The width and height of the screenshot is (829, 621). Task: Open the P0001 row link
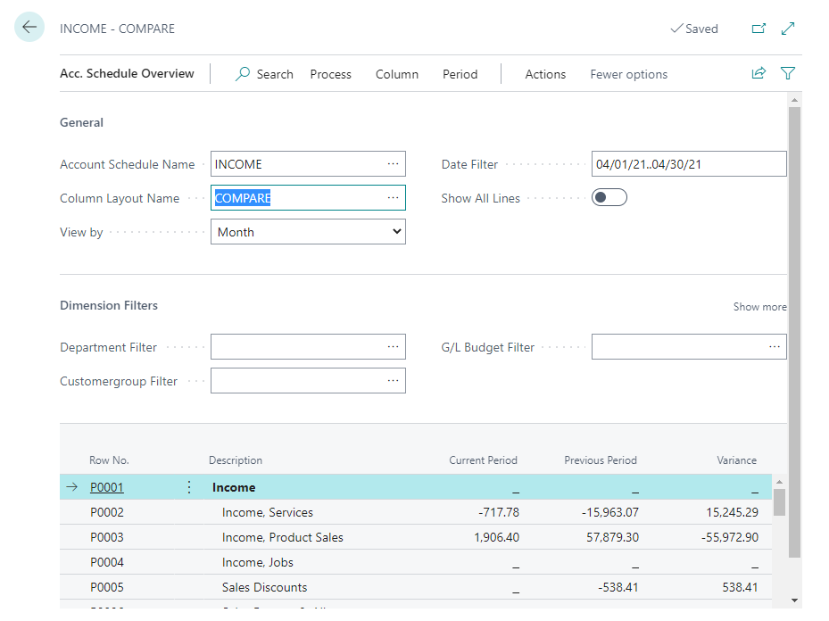click(x=107, y=487)
